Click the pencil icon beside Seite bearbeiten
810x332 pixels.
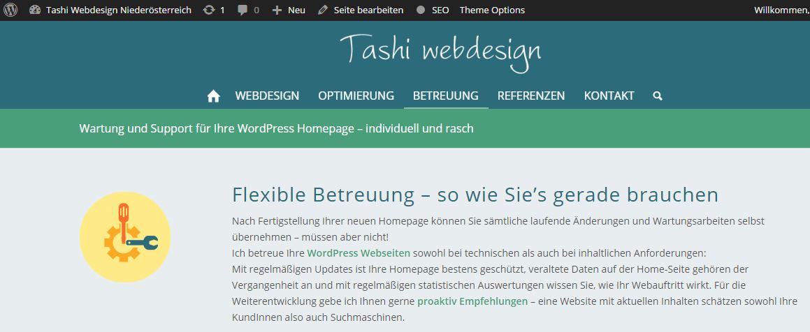click(323, 10)
